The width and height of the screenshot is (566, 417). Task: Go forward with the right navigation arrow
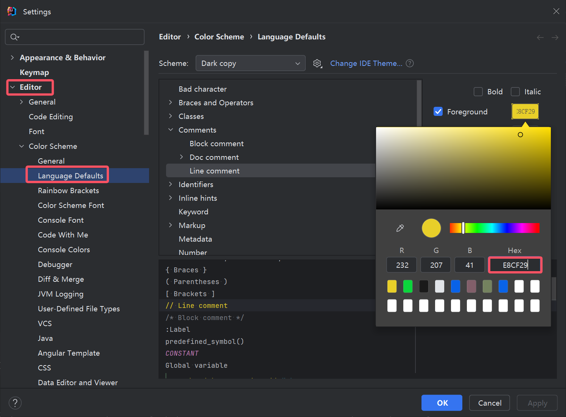[x=555, y=37]
